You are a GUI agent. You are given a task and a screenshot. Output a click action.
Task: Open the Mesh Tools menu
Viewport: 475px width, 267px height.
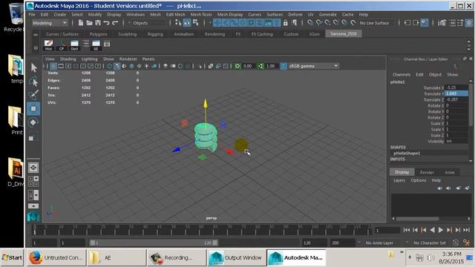click(x=201, y=15)
